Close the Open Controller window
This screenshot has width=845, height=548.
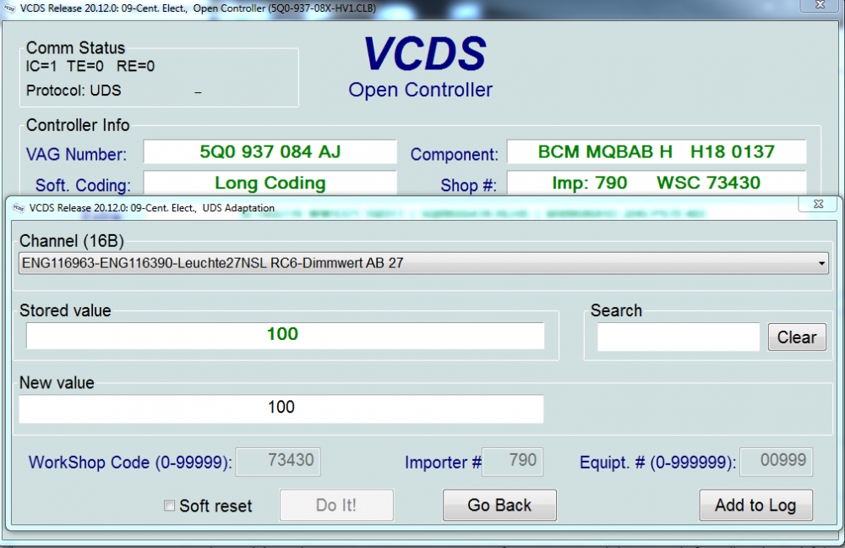(820, 4)
